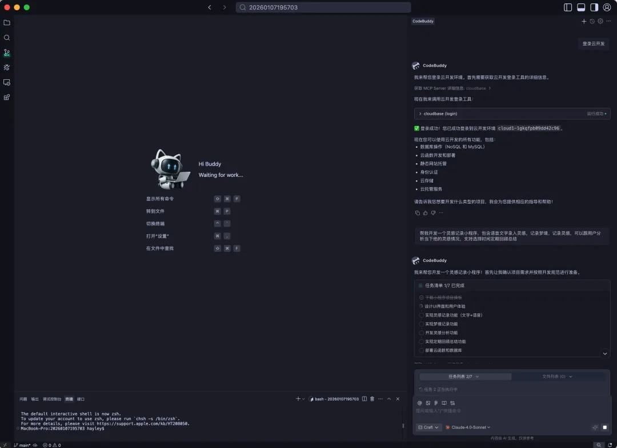Screen dimensions: 617x448
Task: Toggle task 实现梦境记录功能 circle
Action: pyautogui.click(x=422, y=324)
